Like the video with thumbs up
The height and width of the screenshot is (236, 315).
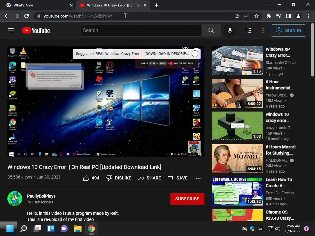coord(91,178)
